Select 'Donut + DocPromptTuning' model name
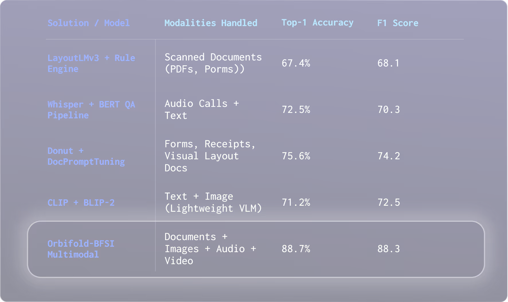Screen dimensions: 508x302 tap(86, 156)
